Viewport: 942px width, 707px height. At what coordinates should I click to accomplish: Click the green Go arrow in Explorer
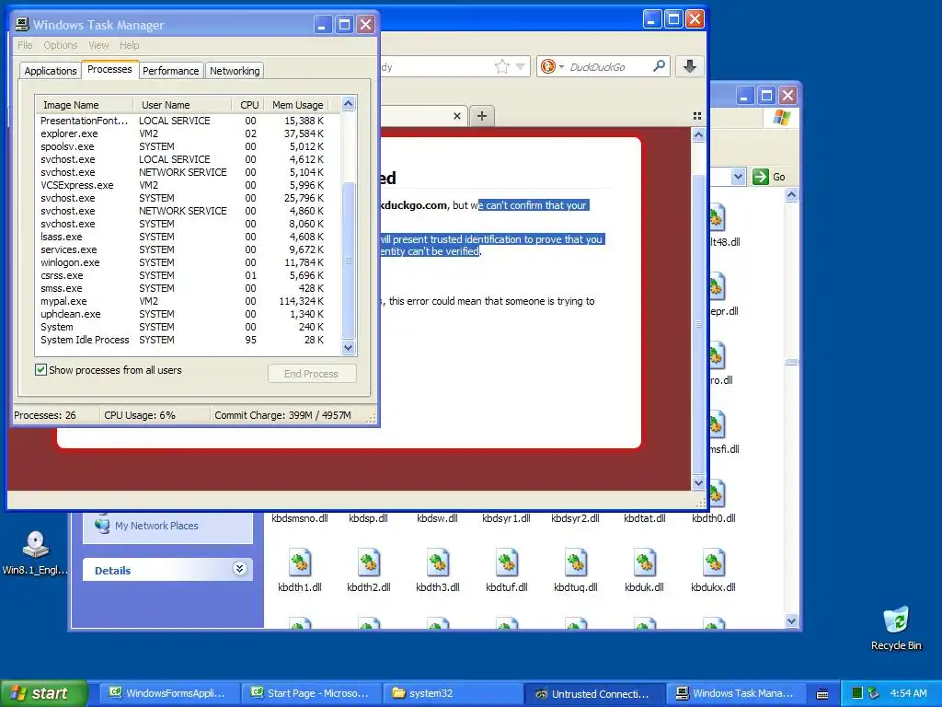[761, 177]
